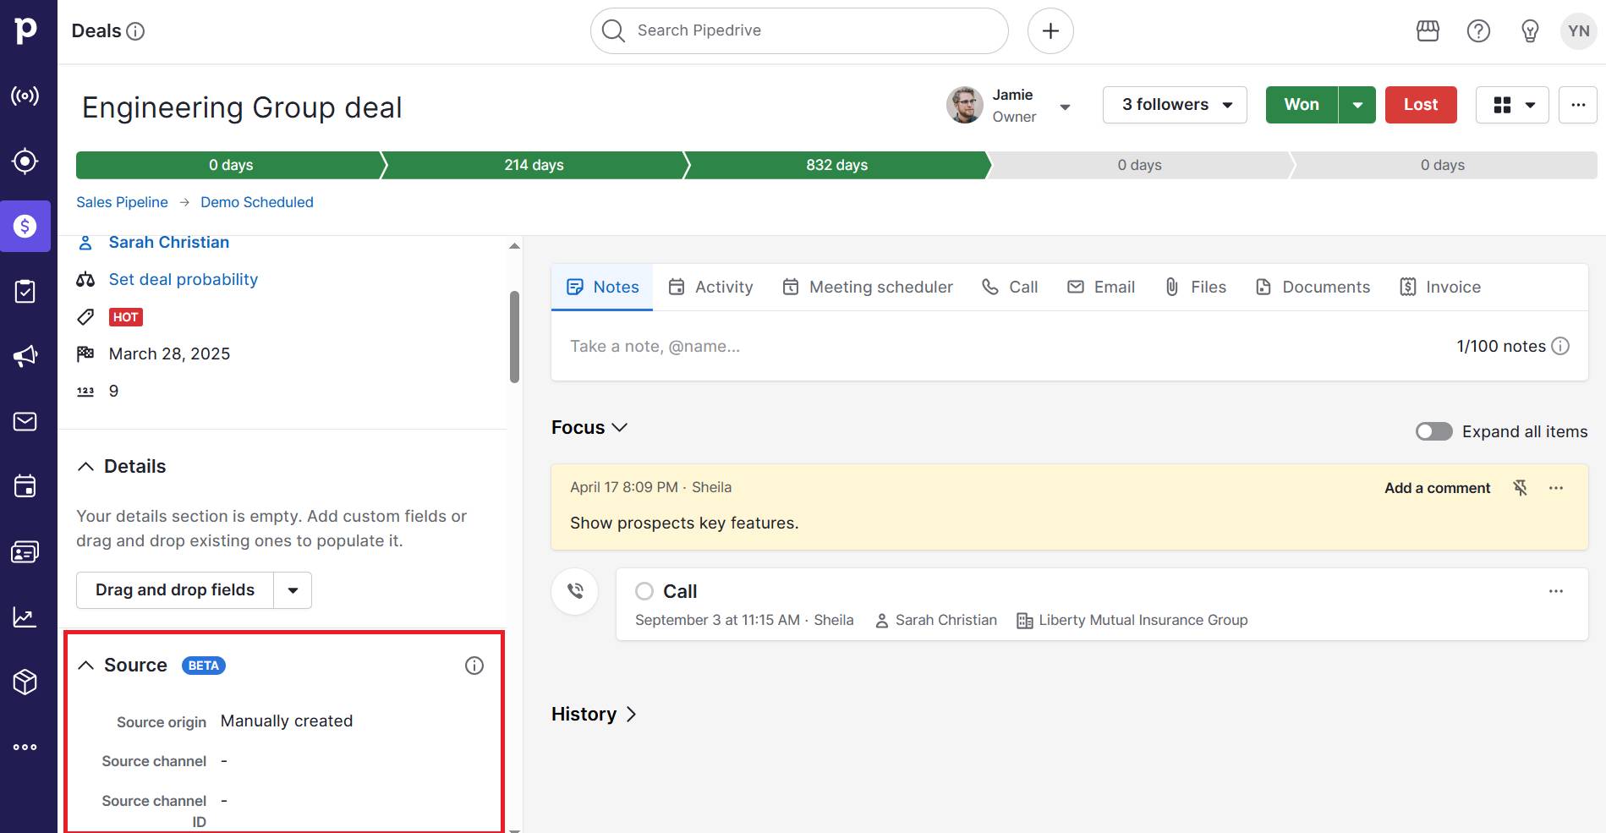This screenshot has height=833, width=1606.
Task: Click the 832 days pipeline stage
Action: click(x=836, y=165)
